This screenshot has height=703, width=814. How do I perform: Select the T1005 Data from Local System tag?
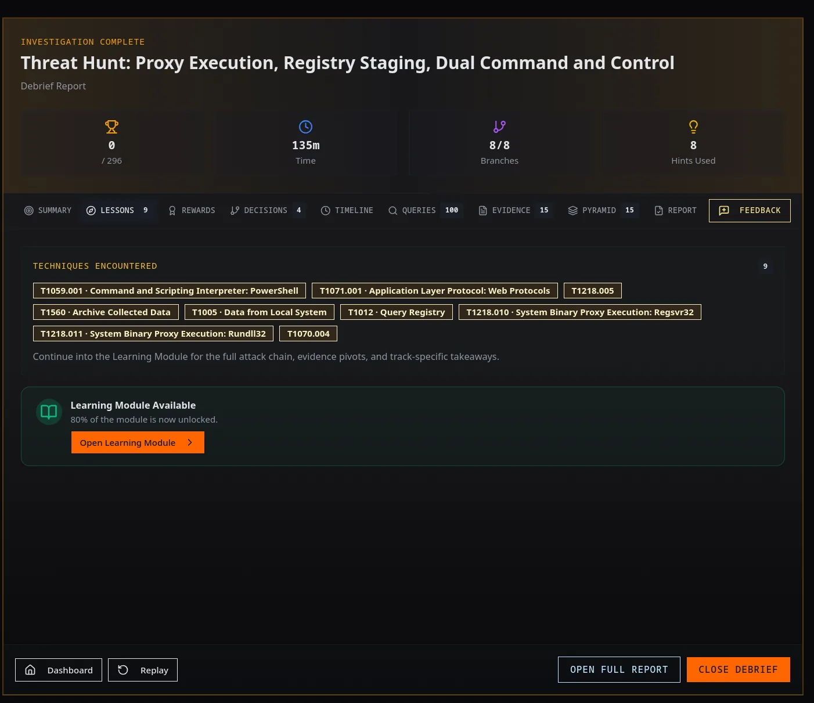[260, 312]
